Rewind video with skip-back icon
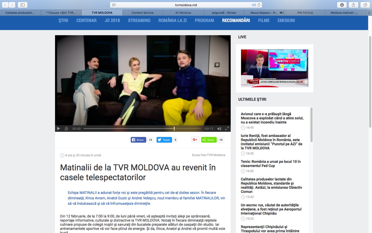372x233 pixels. (x=66, y=129)
